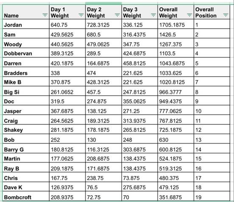
Task: Open the Day 2 Weight filter icon
Action: click(117, 15)
